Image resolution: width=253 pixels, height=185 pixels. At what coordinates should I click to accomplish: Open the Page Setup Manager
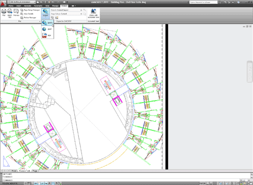click(30, 10)
